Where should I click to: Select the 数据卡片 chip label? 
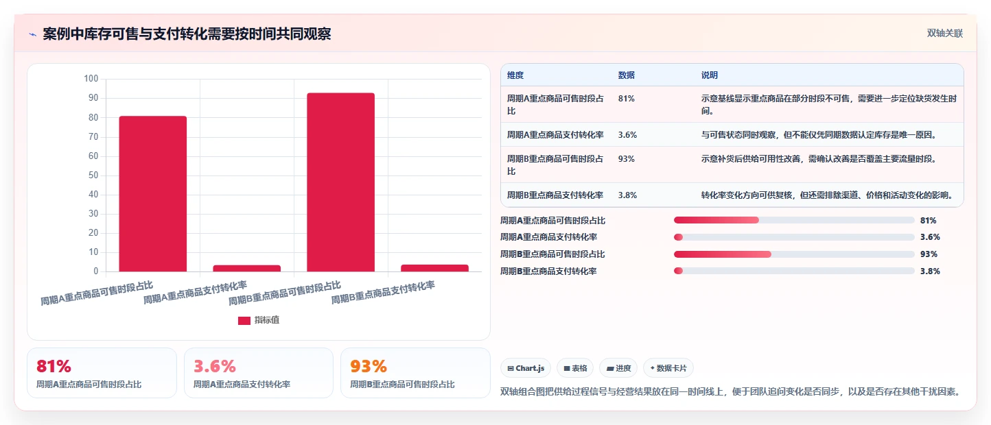click(x=672, y=368)
